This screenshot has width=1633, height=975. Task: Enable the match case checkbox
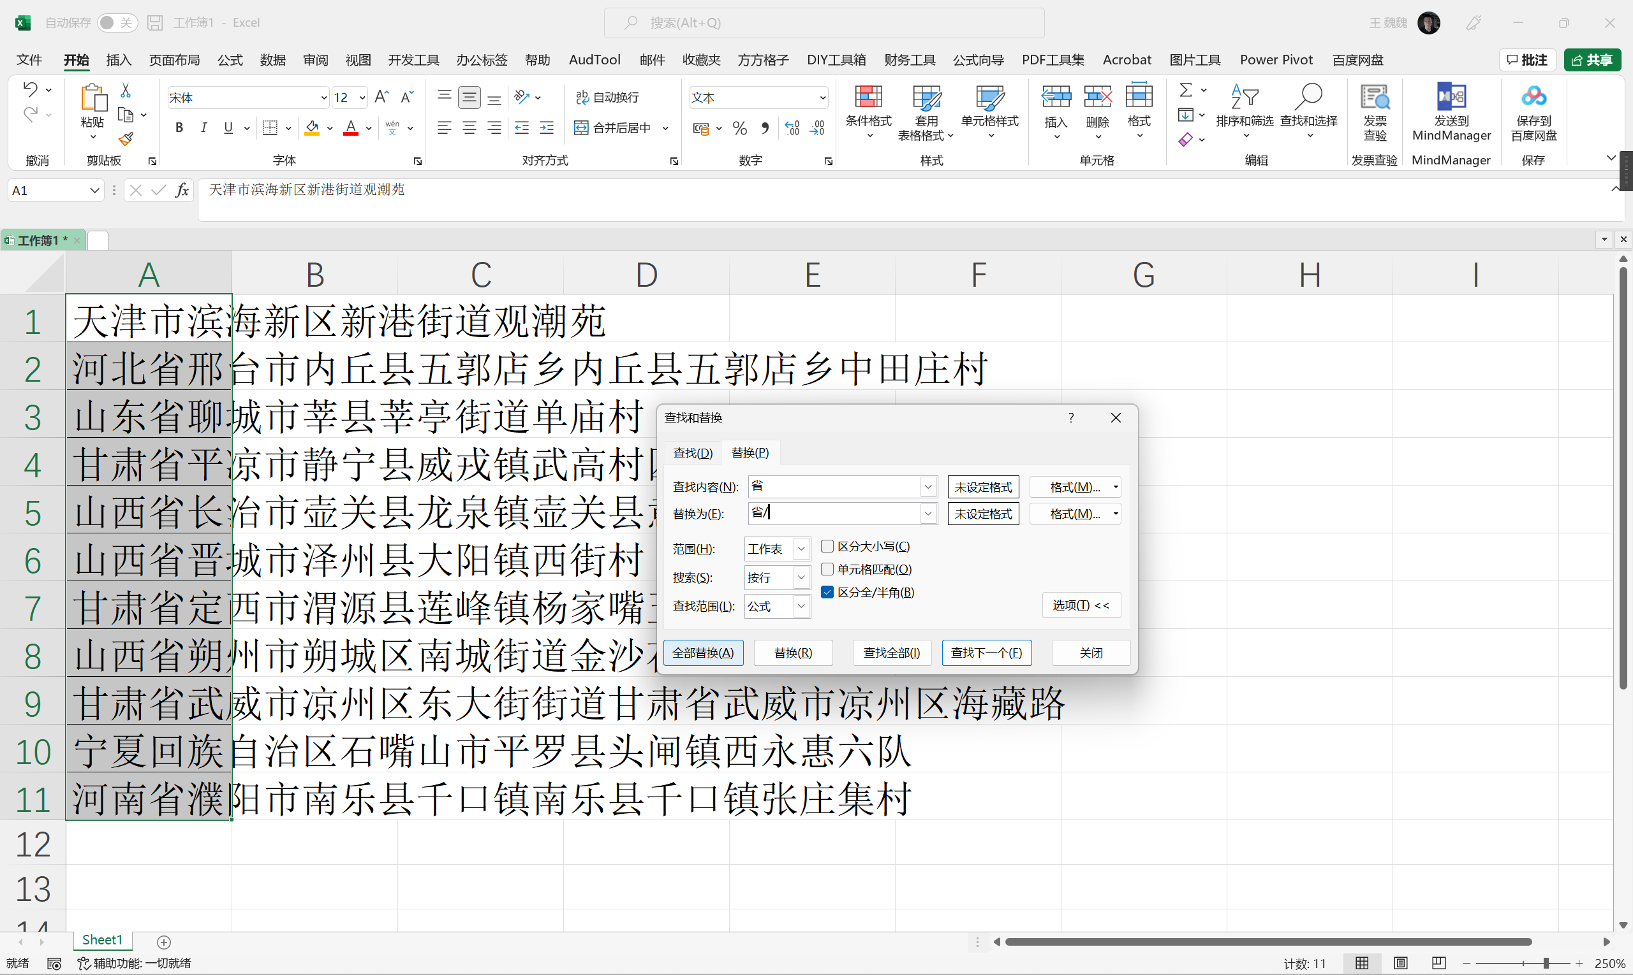[827, 546]
